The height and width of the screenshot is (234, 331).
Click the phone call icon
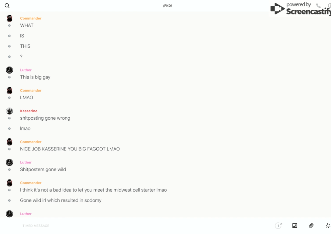pos(318,5)
